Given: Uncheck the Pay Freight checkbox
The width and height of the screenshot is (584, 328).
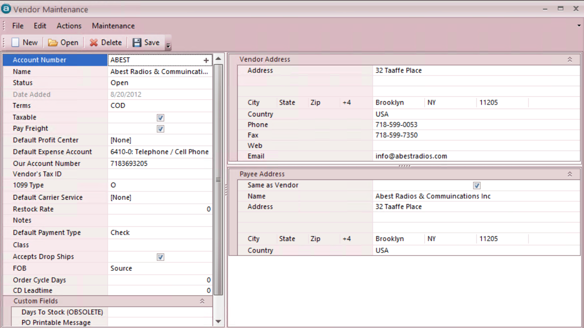Looking at the screenshot, I should click(x=160, y=129).
